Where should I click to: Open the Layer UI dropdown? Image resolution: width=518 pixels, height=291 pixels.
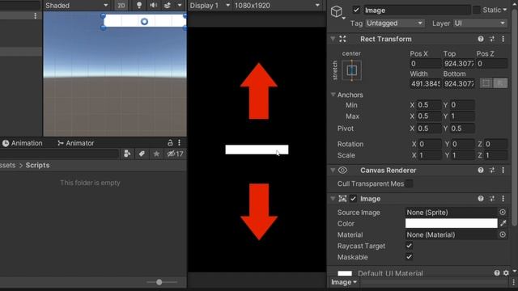tap(480, 23)
